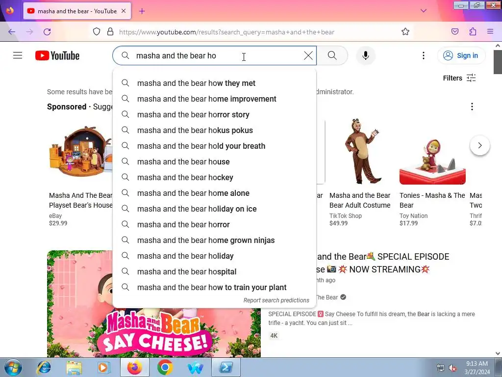Choose suggestion 'how they met'

215,83
